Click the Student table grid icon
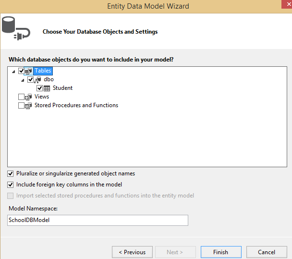 tap(47, 88)
